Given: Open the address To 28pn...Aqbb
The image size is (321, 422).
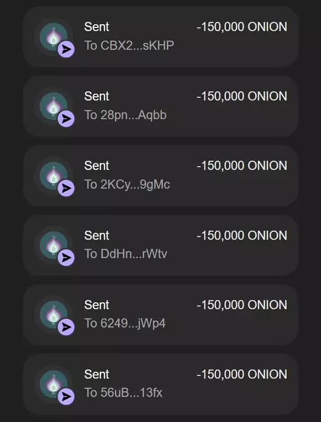Looking at the screenshot, I should click(x=125, y=115).
